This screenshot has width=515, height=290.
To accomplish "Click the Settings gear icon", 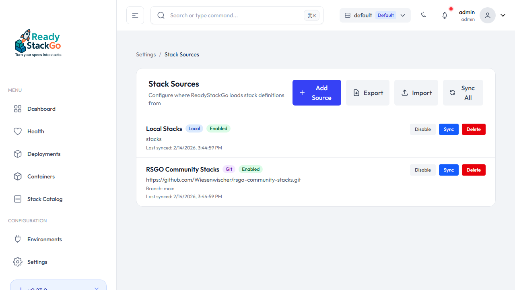I will click(18, 262).
